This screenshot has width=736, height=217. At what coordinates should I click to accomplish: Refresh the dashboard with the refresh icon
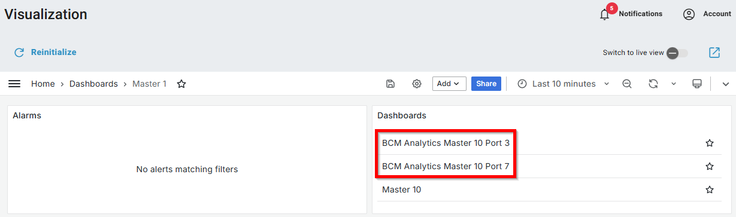pyautogui.click(x=653, y=84)
